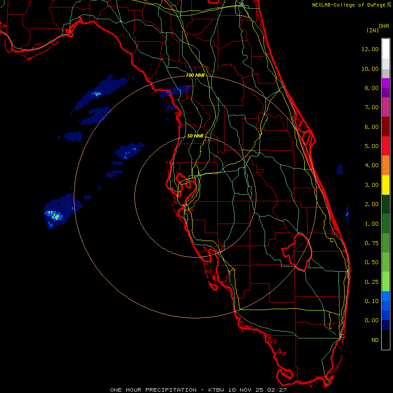Click the One Hour Precipitation KTBW title text
This screenshot has width=393, height=393.
click(x=198, y=390)
